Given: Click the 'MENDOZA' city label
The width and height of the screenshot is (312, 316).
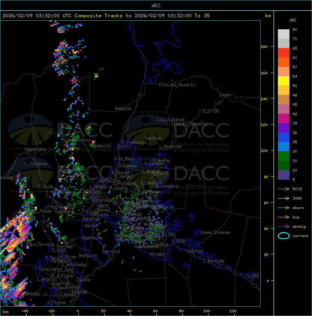Looking at the screenshot, I should (91, 192).
